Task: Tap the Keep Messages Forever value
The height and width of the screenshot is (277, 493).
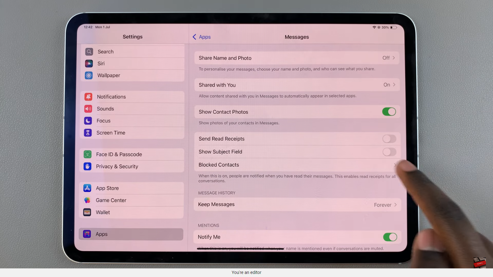Action: 383,205
